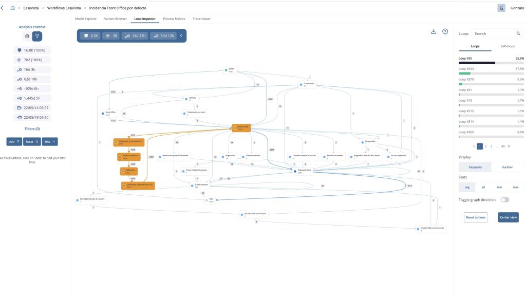Select the duration display option
The image size is (526, 296).
pos(508,167)
